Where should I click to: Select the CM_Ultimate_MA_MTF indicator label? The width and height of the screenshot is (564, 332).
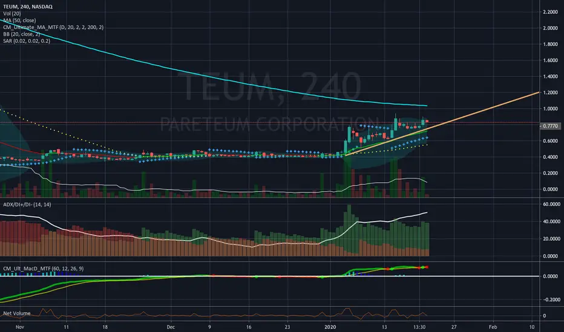pyautogui.click(x=53, y=27)
